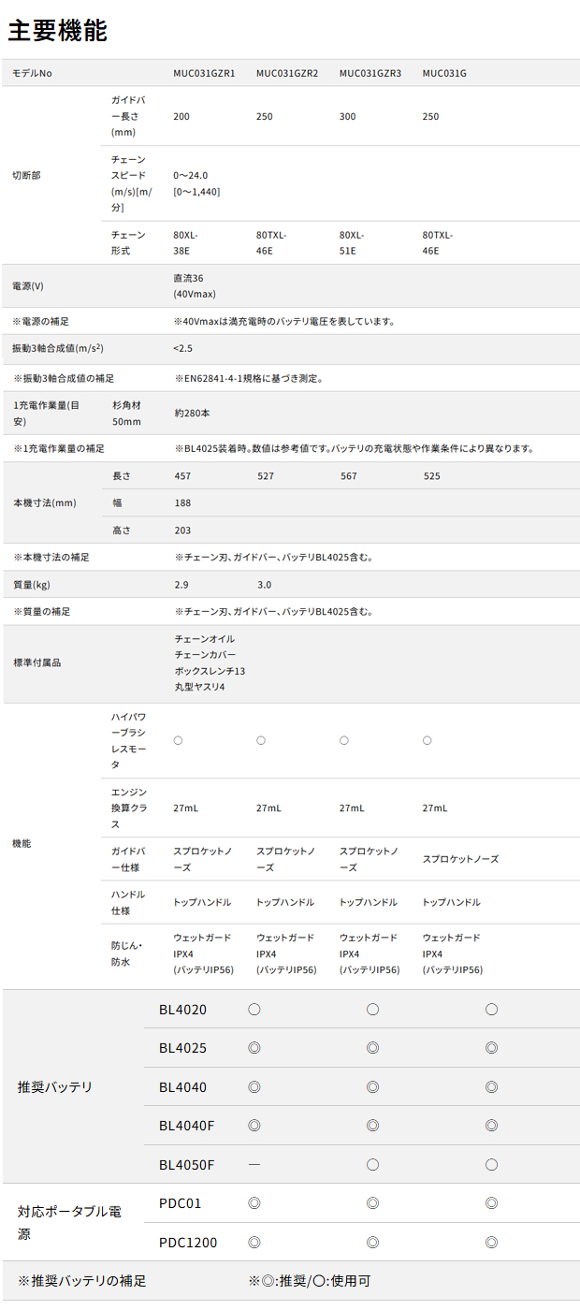The height and width of the screenshot is (1310, 580).
Task: Select the 40Vmax battery voltage note
Action: (283, 321)
